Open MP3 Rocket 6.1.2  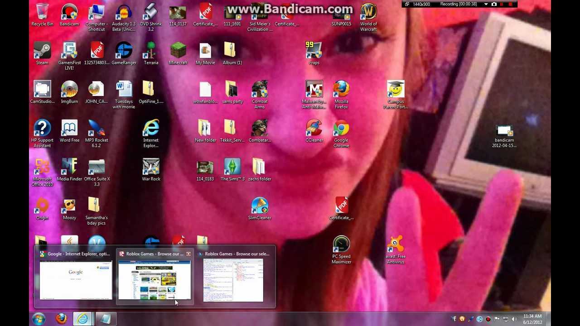click(x=97, y=134)
